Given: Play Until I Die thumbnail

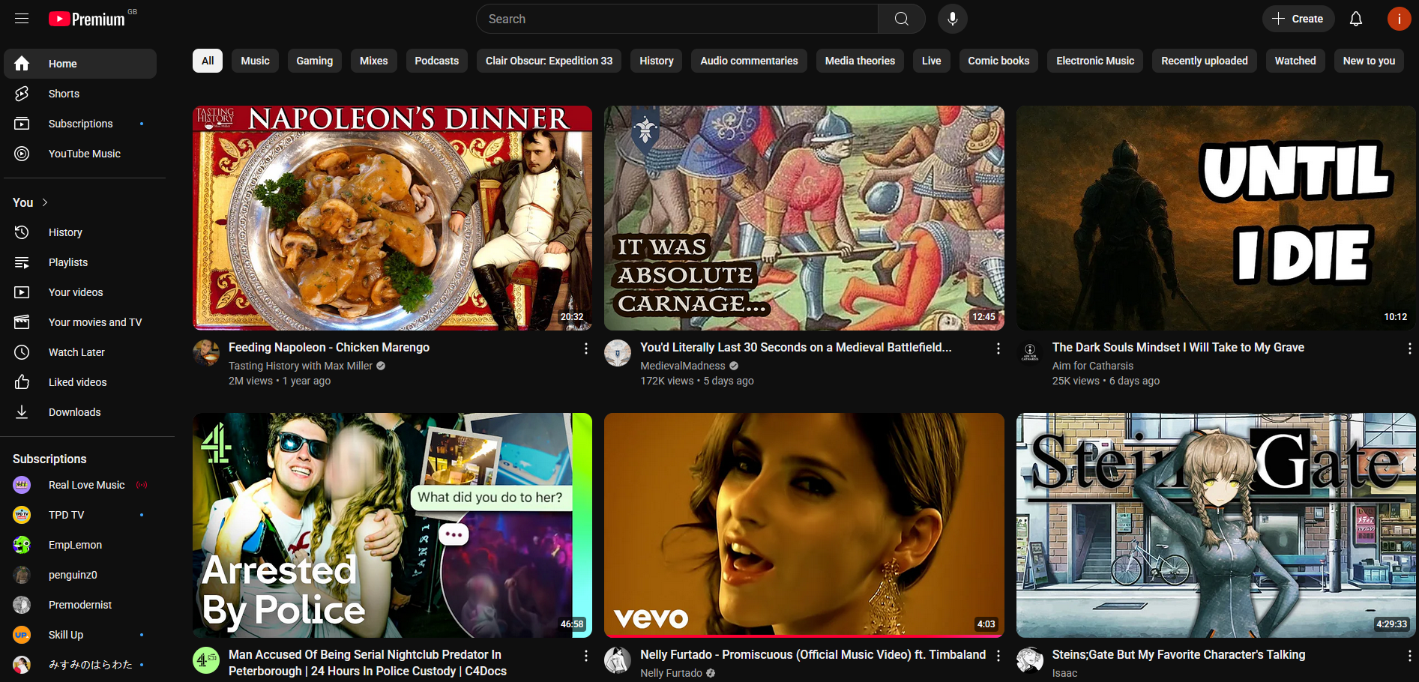Looking at the screenshot, I should point(1216,218).
